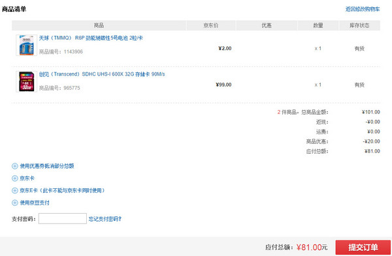Expand 使用优惠券抵消部分总额 section

click(47, 166)
